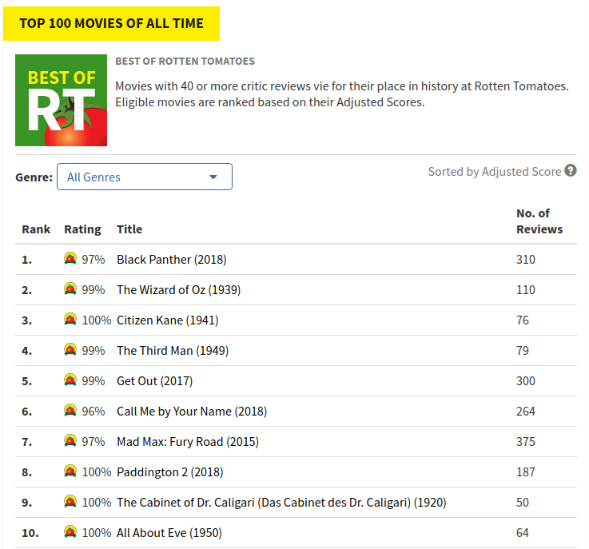Select Mad Max: Fury Road (2015)
Image resolution: width=589 pixels, height=549 pixels.
coord(187,441)
